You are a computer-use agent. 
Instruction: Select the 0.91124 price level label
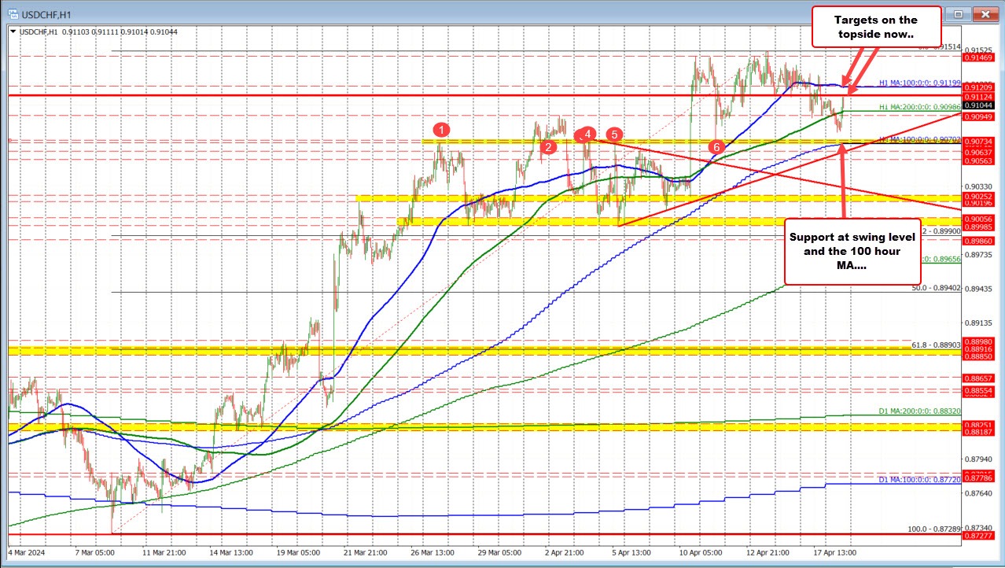tap(977, 97)
